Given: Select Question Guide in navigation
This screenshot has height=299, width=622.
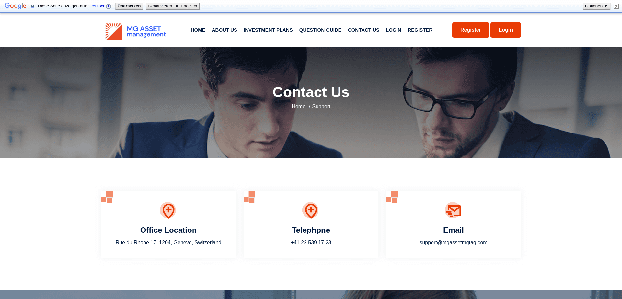Looking at the screenshot, I should click(320, 30).
